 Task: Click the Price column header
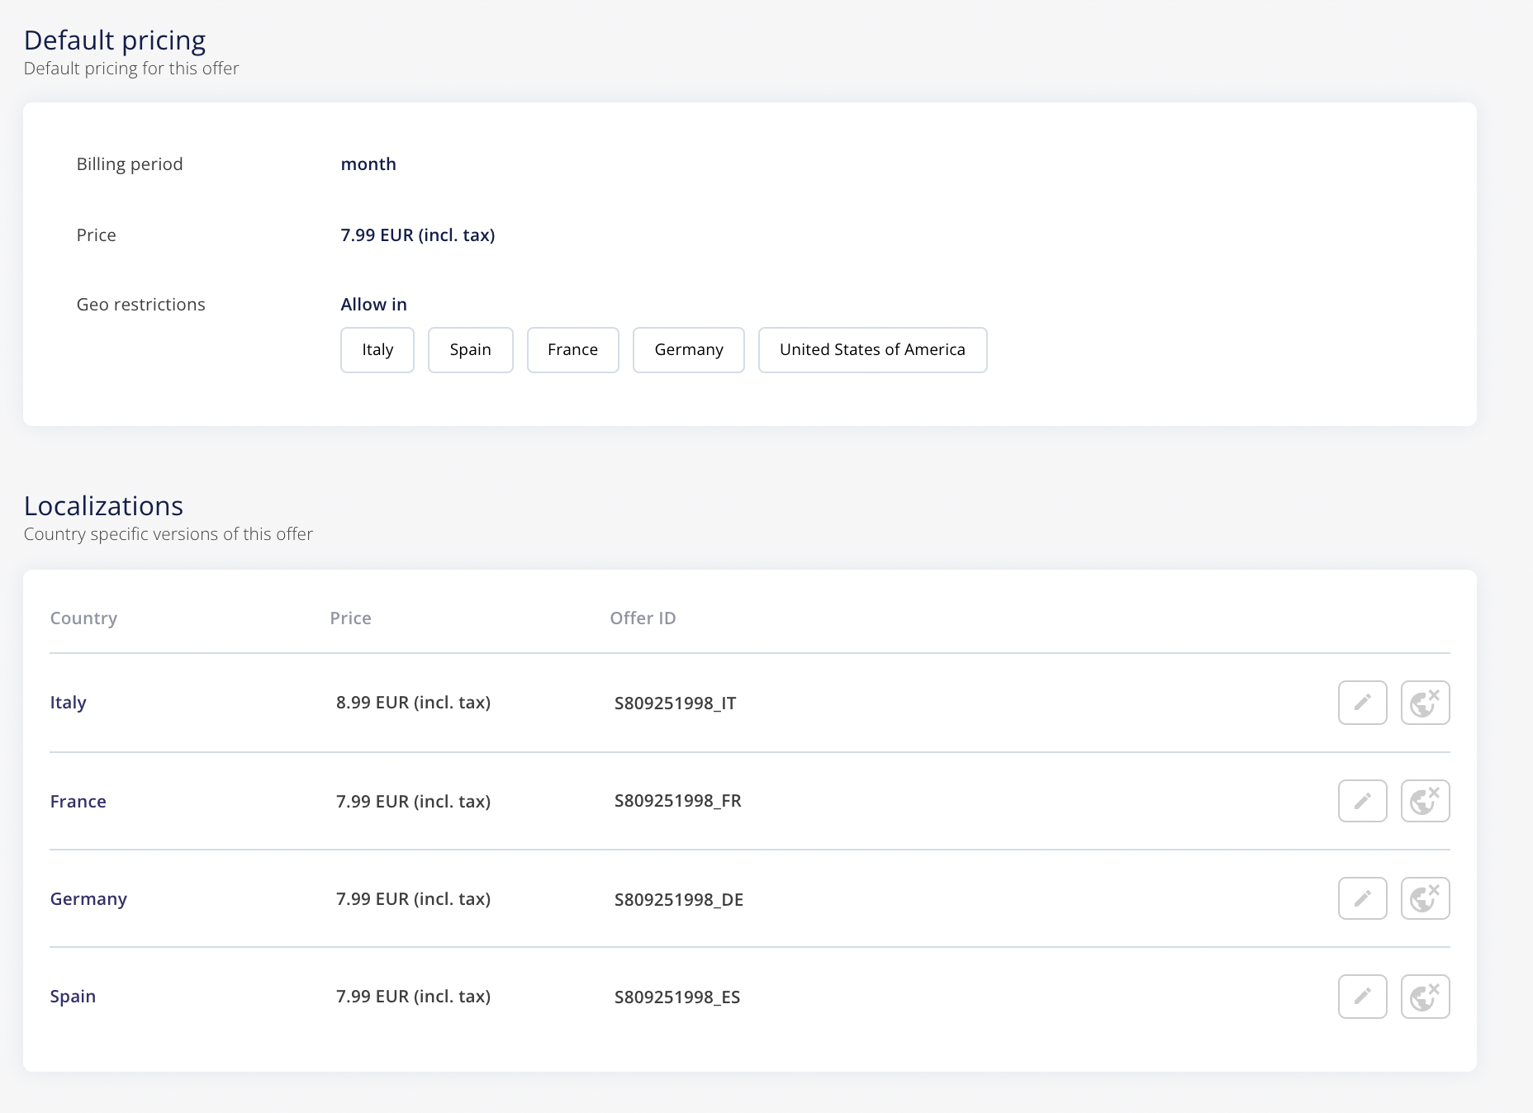(x=350, y=618)
